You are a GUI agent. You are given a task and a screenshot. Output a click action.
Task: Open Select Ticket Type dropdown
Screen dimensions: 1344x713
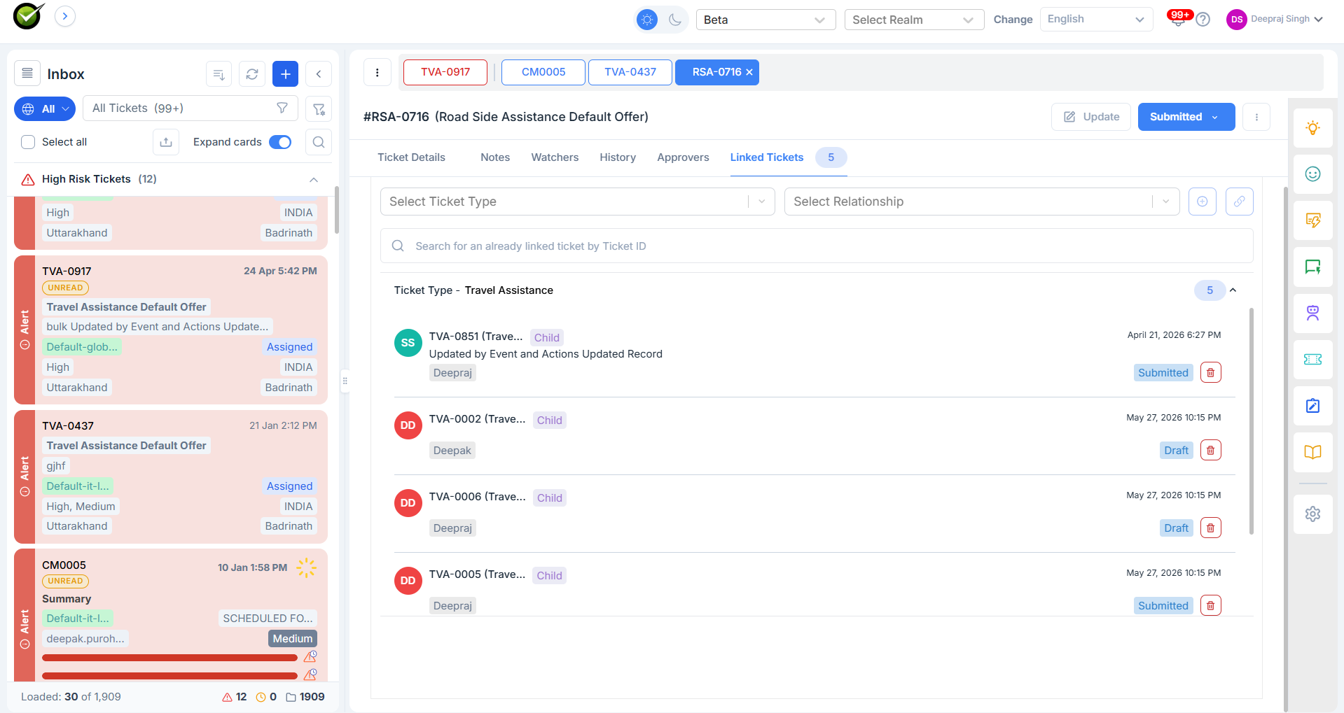click(578, 202)
